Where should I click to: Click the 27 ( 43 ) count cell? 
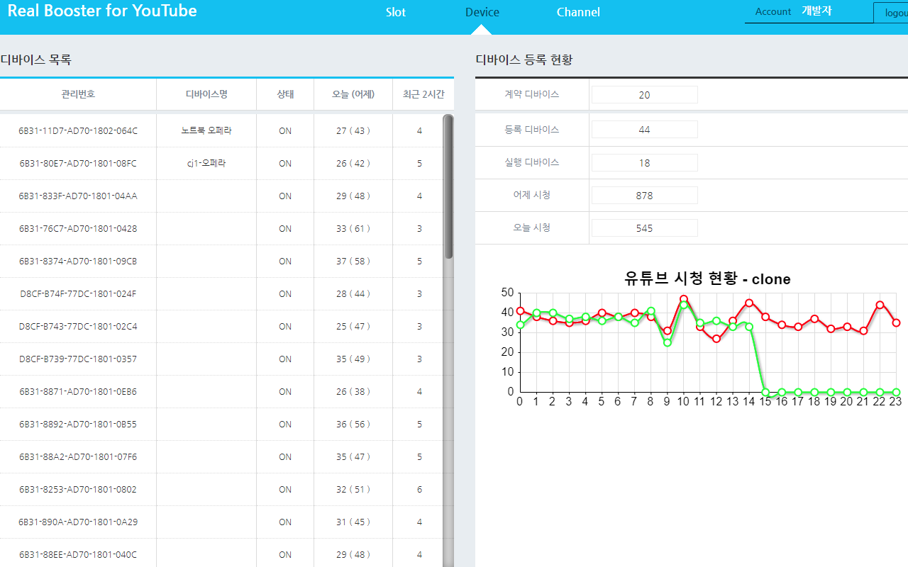click(x=353, y=131)
